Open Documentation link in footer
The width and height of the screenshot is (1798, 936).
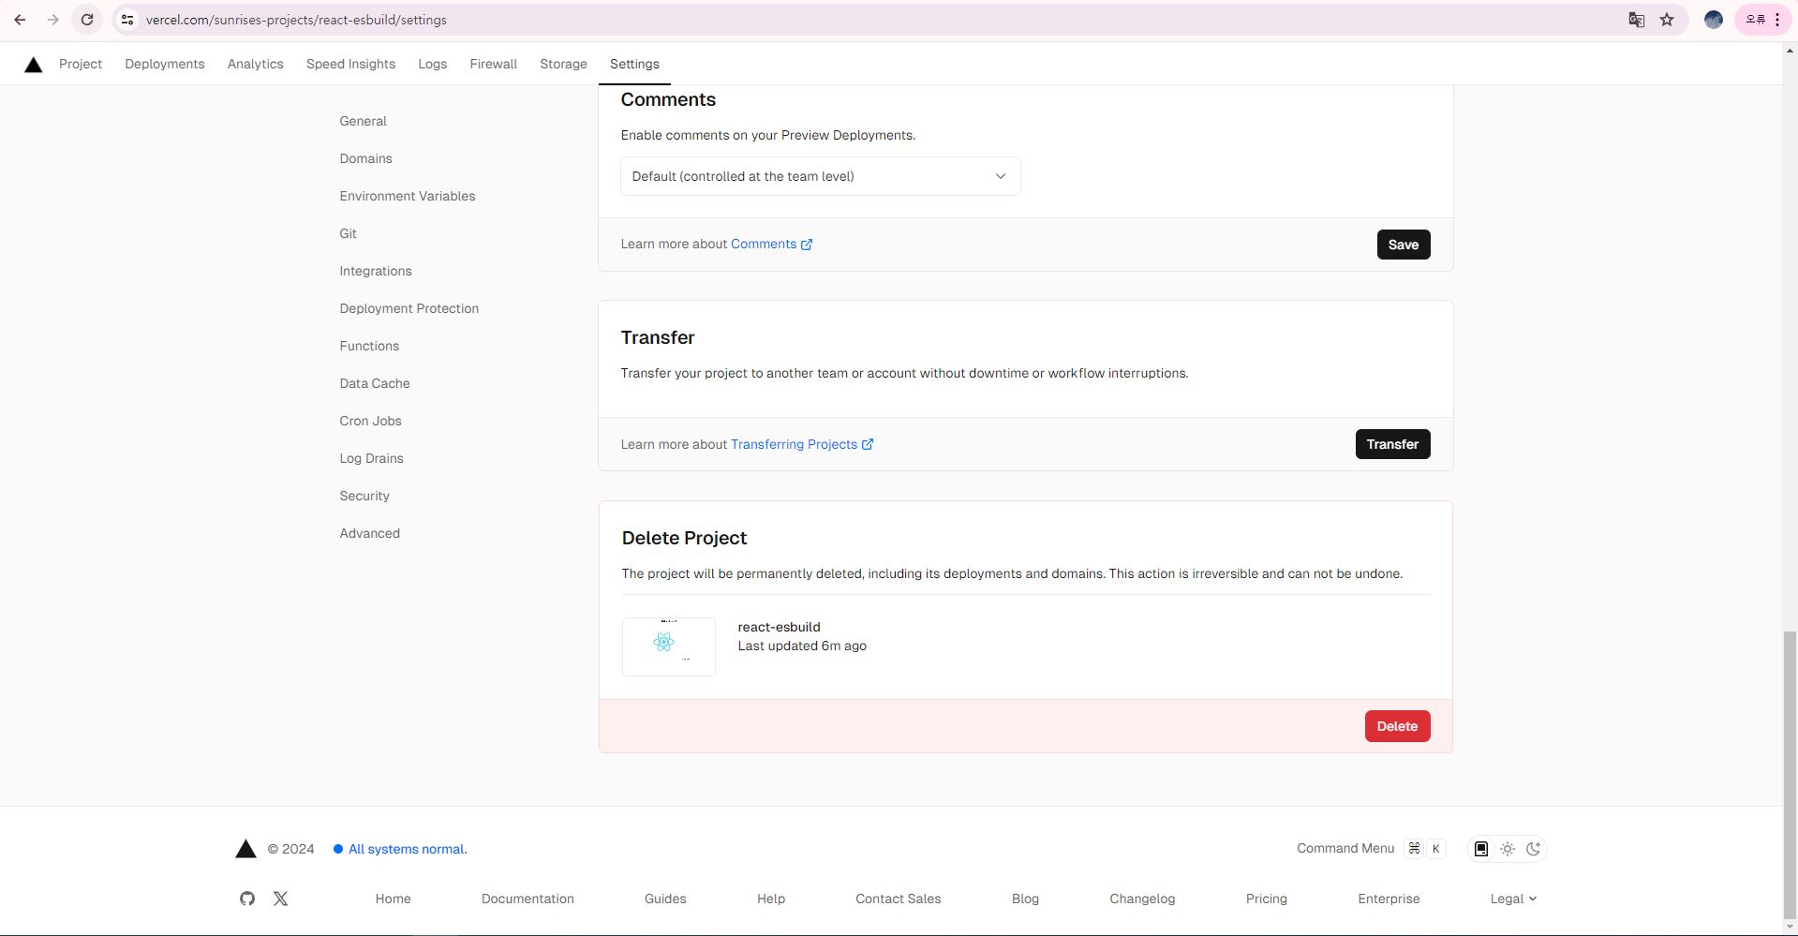[x=528, y=899]
